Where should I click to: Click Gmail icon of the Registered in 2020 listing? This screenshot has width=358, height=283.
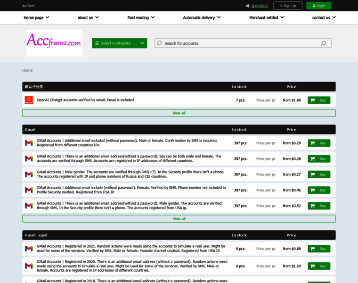point(29,266)
